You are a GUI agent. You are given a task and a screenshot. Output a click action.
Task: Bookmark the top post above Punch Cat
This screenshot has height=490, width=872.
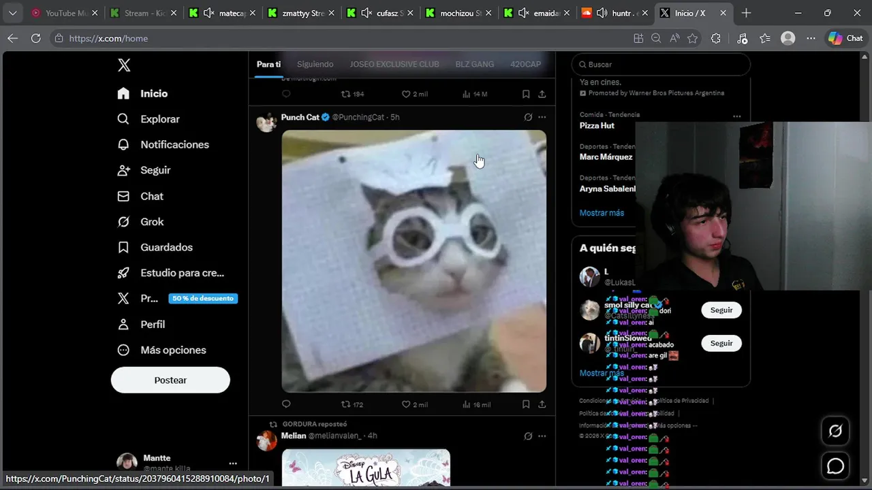coord(526,94)
